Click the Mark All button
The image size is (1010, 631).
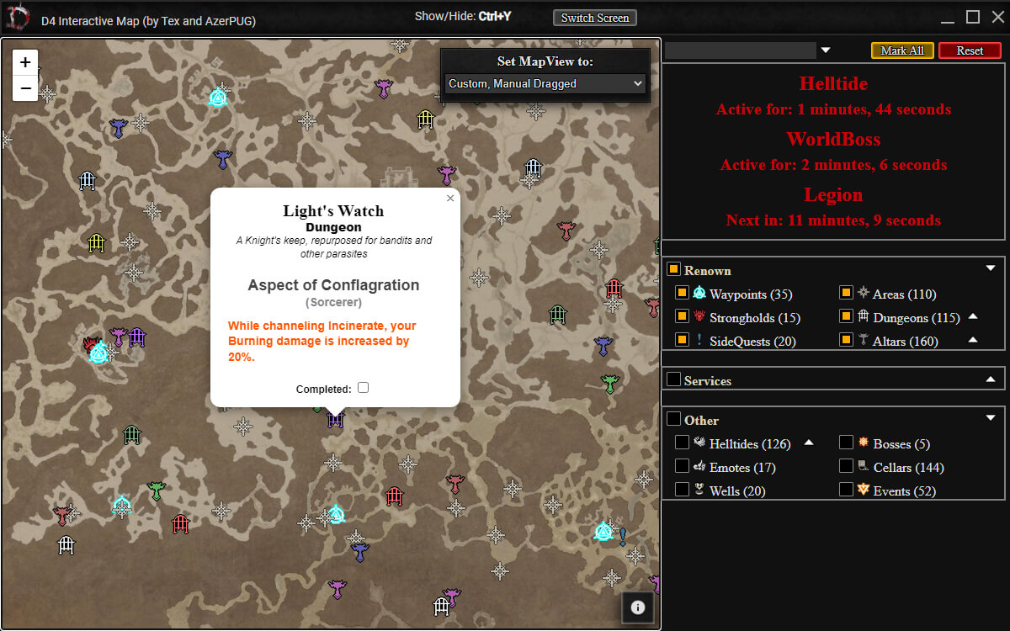tap(902, 50)
